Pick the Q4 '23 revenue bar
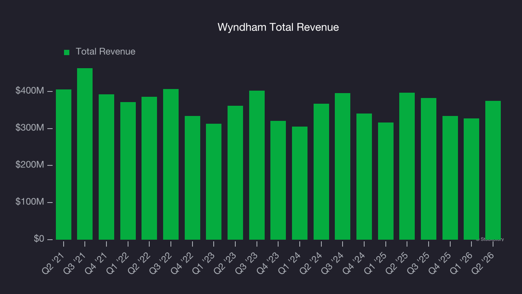This screenshot has height=294, width=522. click(278, 180)
